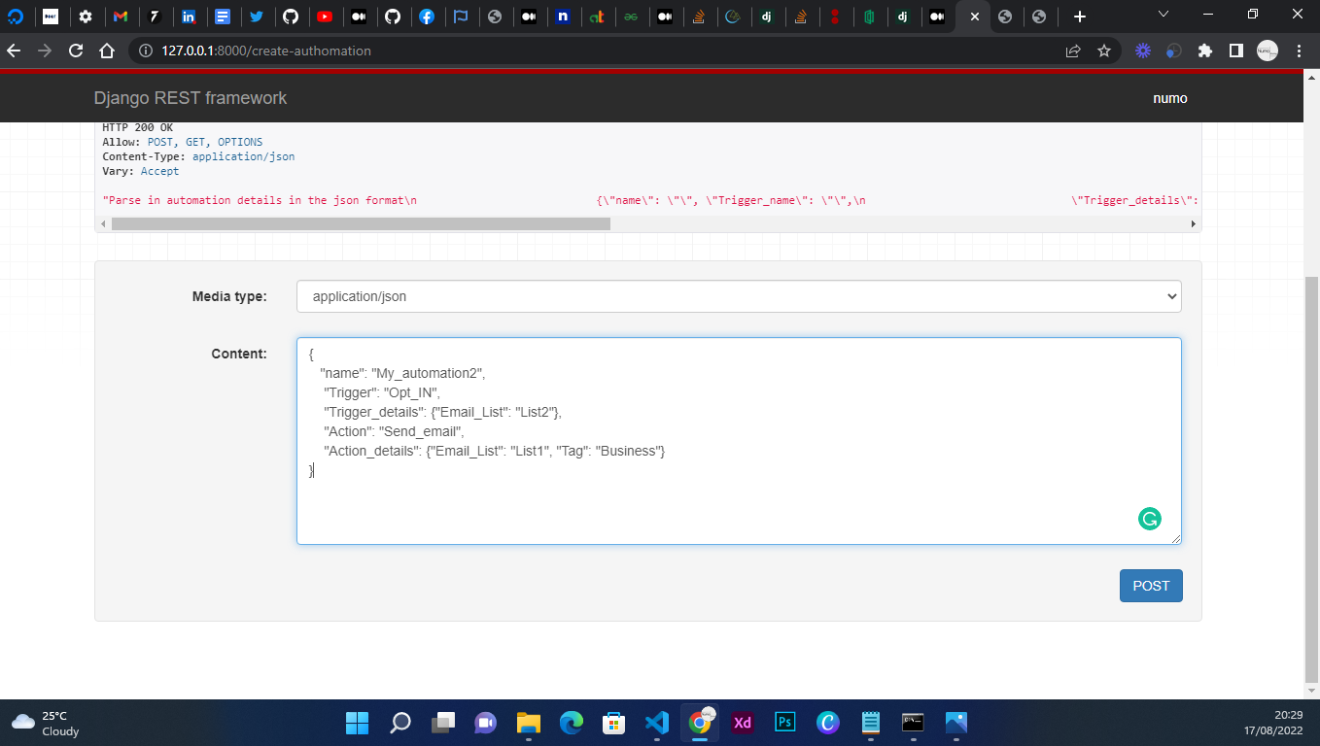Open the Django REST framework link
Viewport: 1320px width, 746px height.
(x=191, y=98)
